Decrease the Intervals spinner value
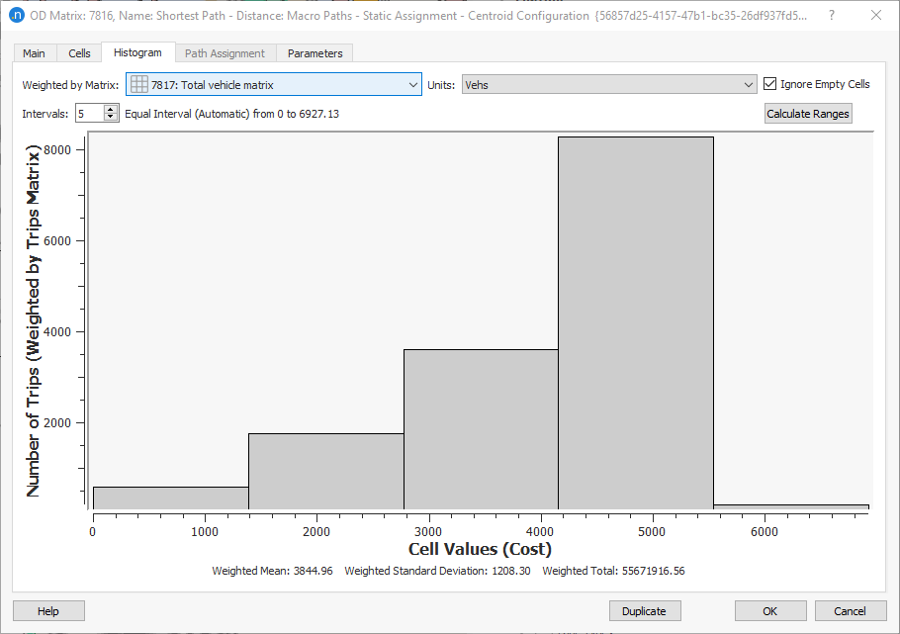This screenshot has height=634, width=900. [x=111, y=117]
